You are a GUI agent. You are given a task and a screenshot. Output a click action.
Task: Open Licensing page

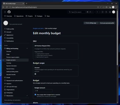pyautogui.click(x=9, y=63)
